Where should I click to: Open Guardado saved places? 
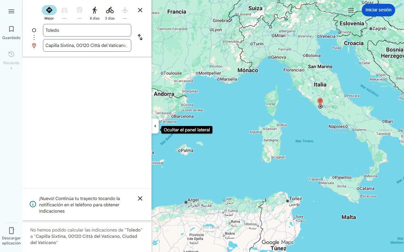[11, 33]
